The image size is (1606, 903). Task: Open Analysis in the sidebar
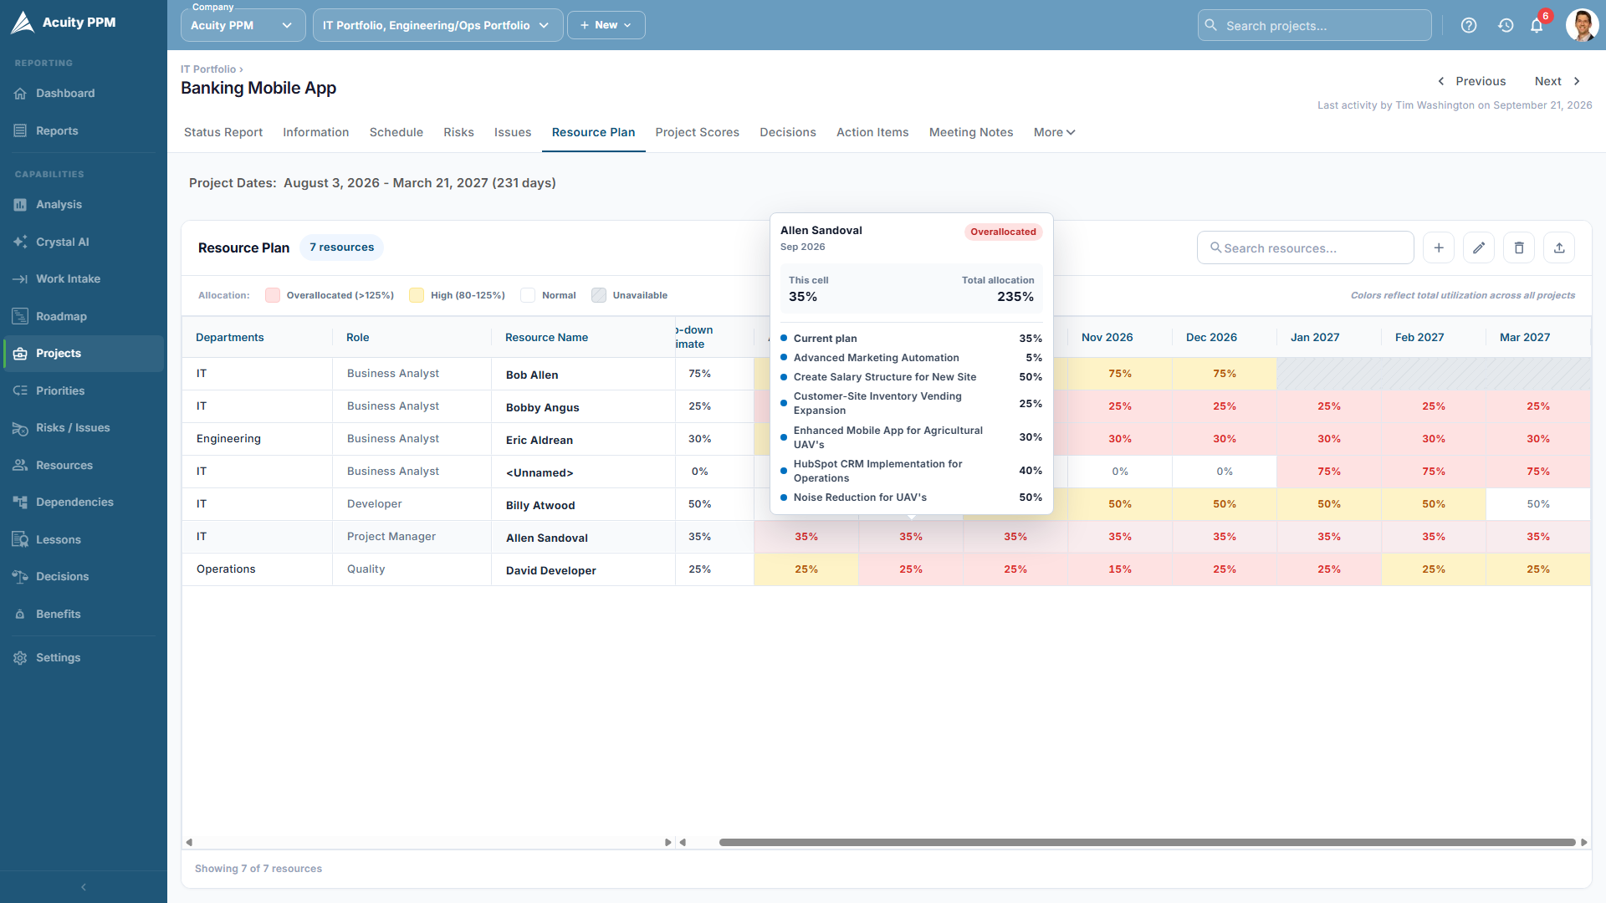click(x=84, y=205)
